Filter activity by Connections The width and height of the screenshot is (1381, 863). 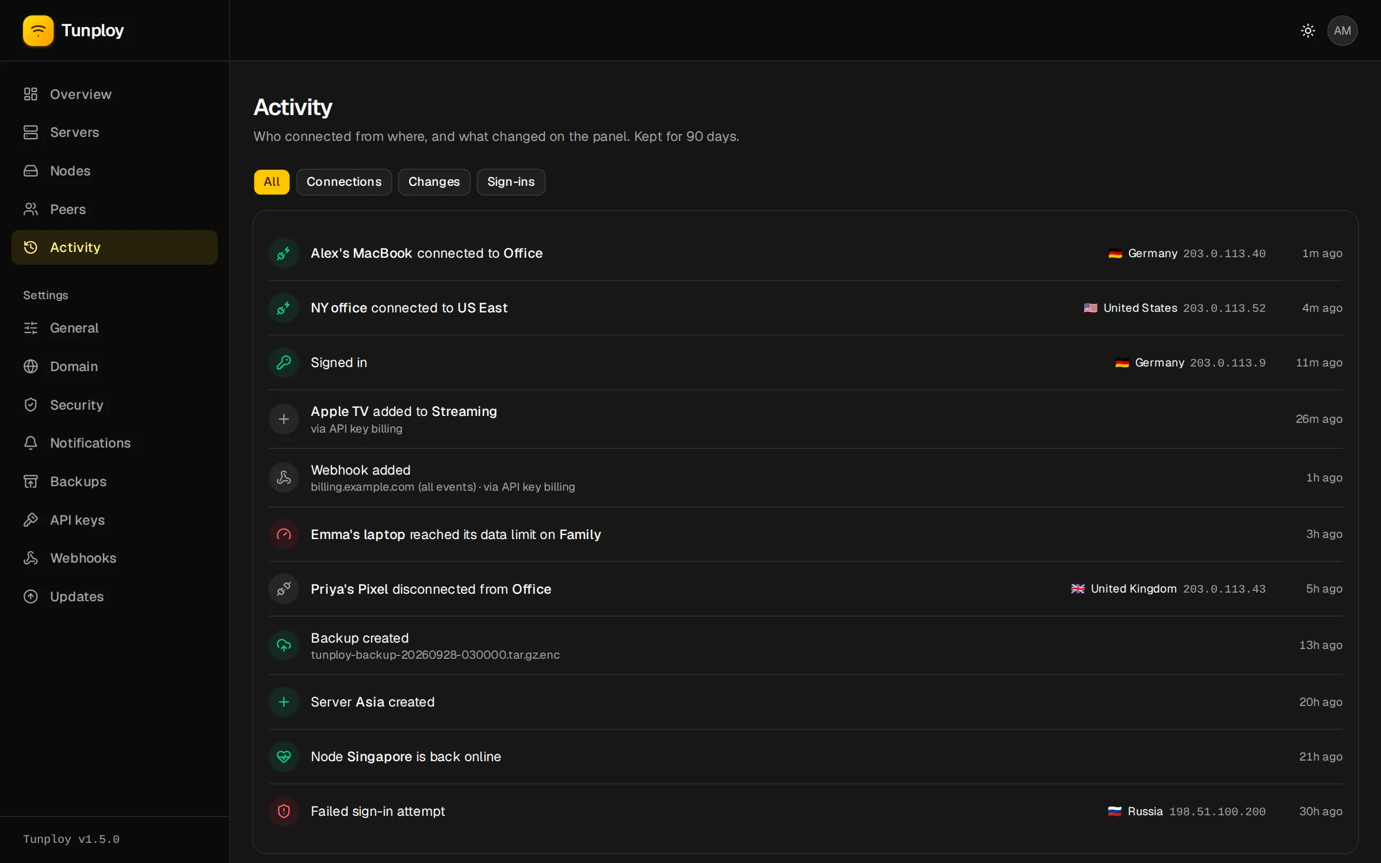344,182
